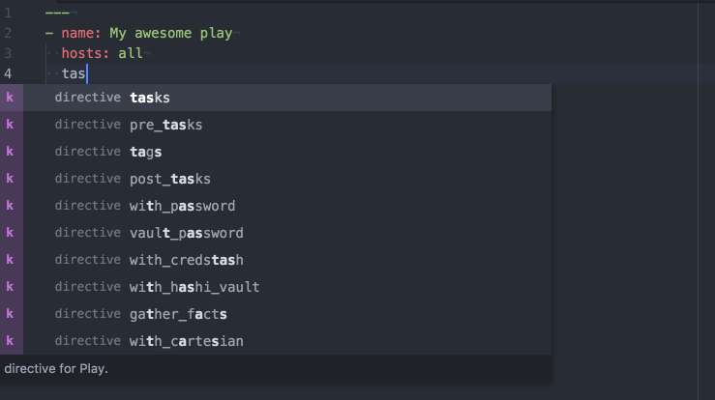Click the keyword icon beside 'vault_password'
The width and height of the screenshot is (715, 400).
tap(12, 233)
